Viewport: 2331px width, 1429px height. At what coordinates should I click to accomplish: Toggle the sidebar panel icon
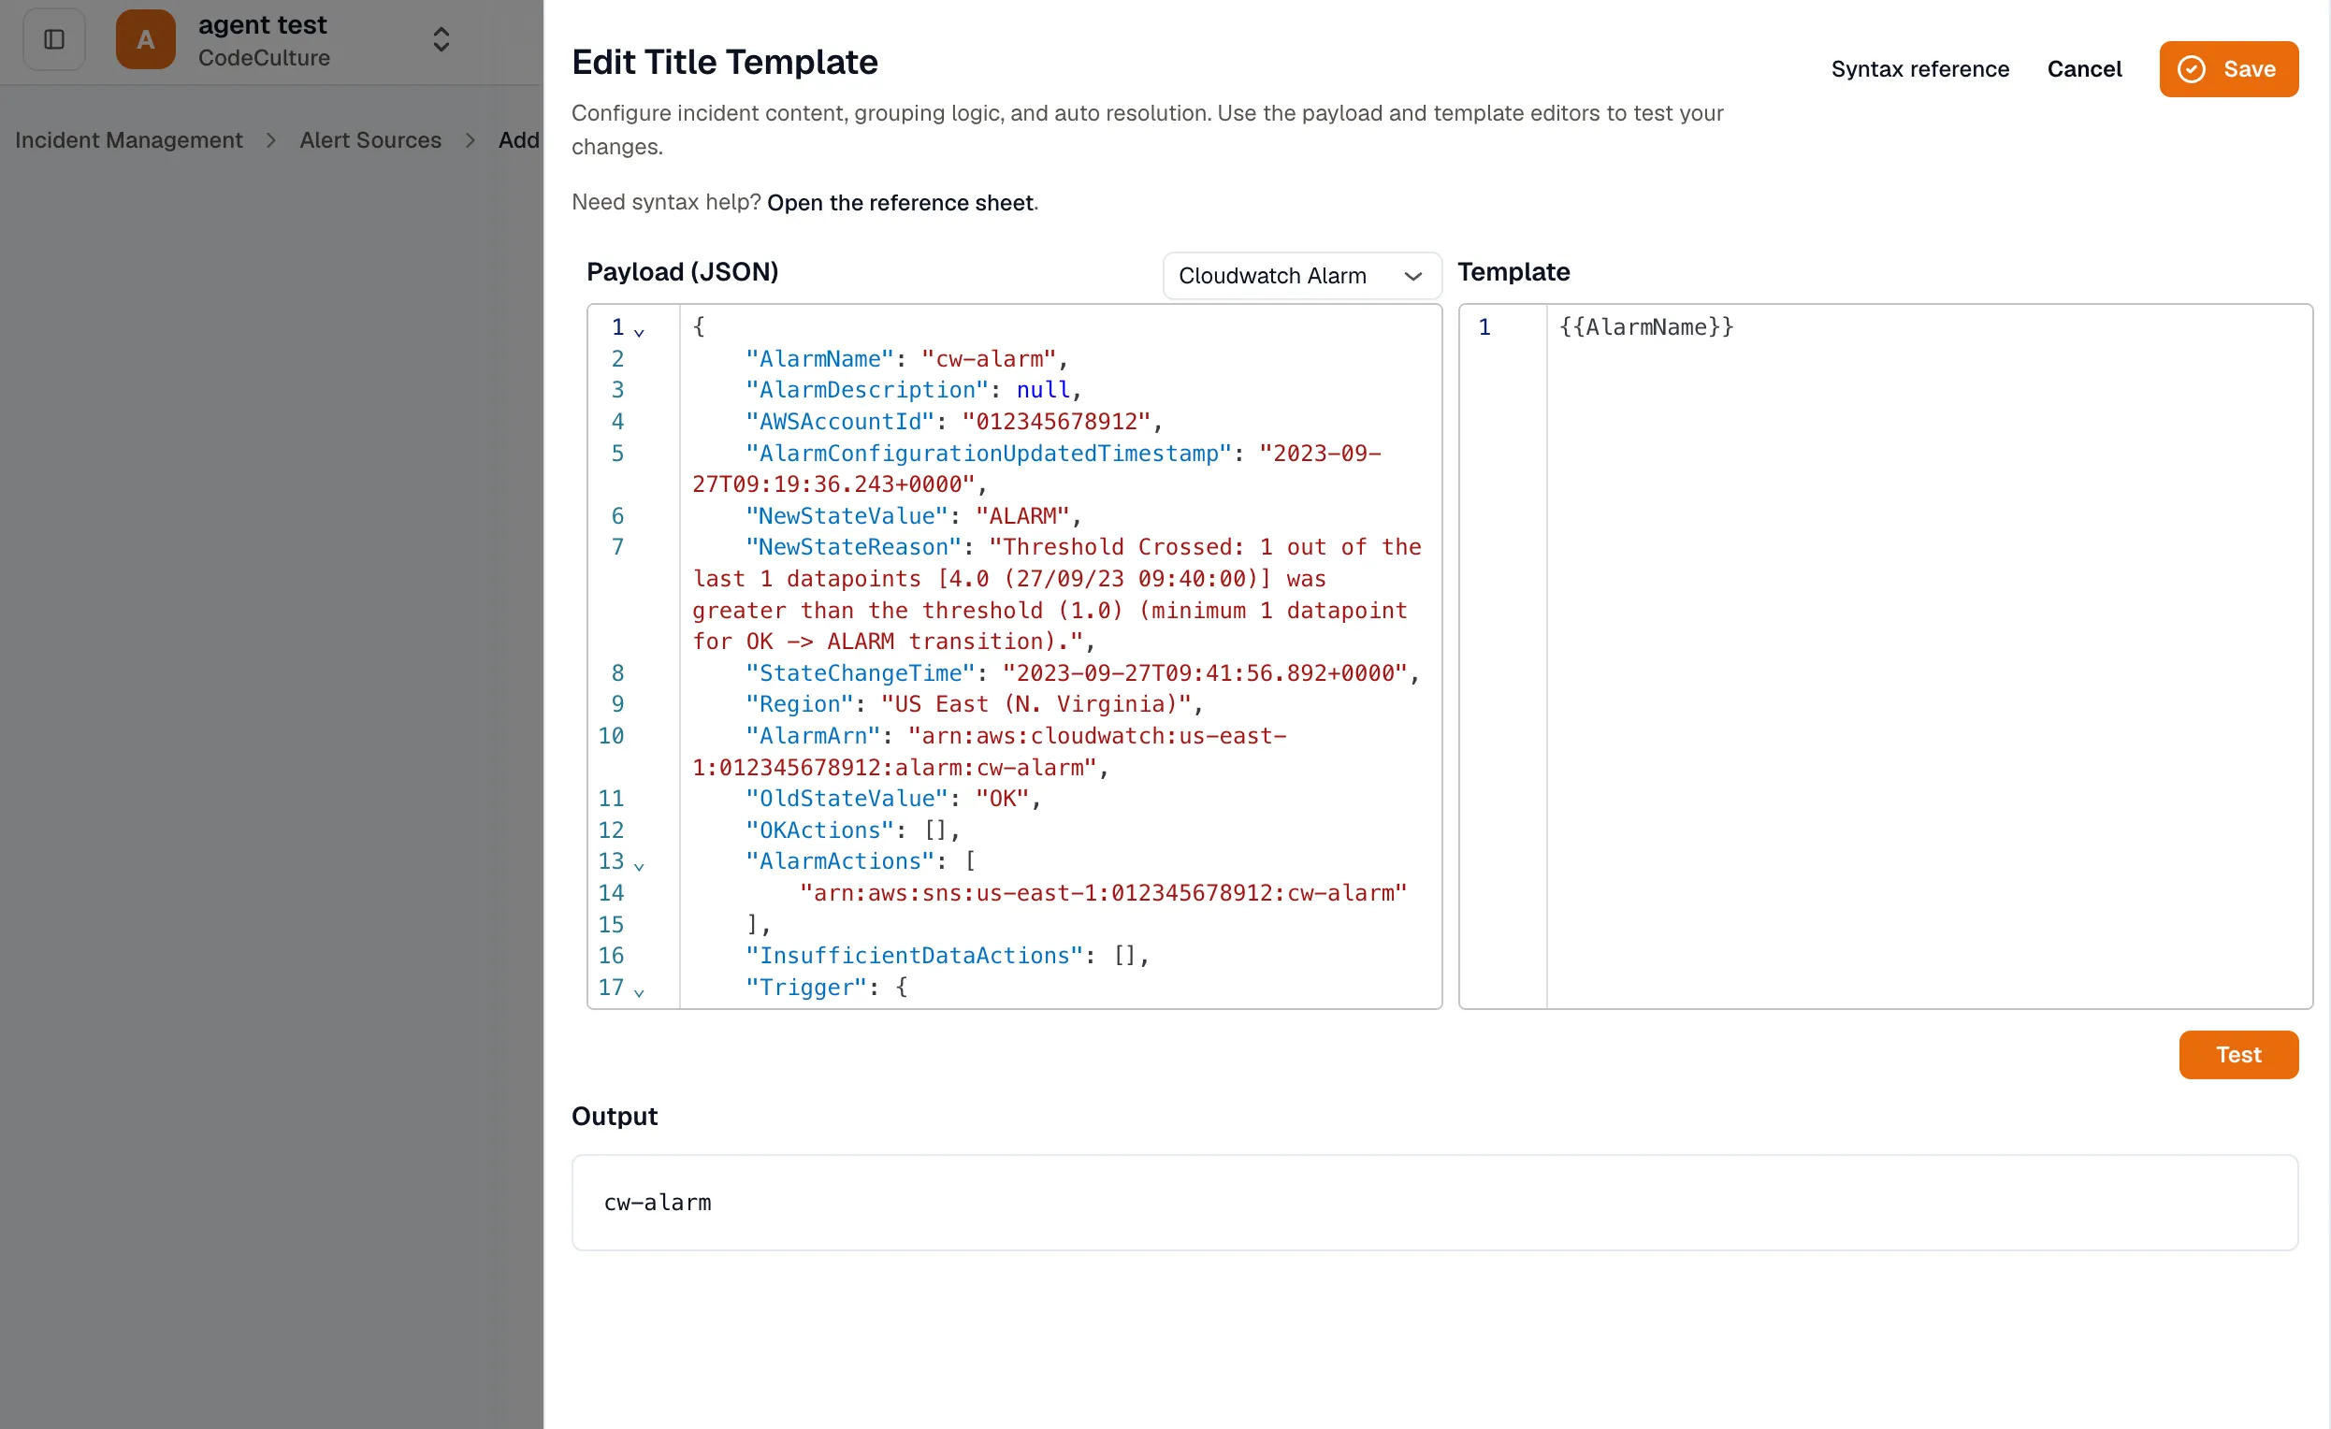tap(54, 39)
